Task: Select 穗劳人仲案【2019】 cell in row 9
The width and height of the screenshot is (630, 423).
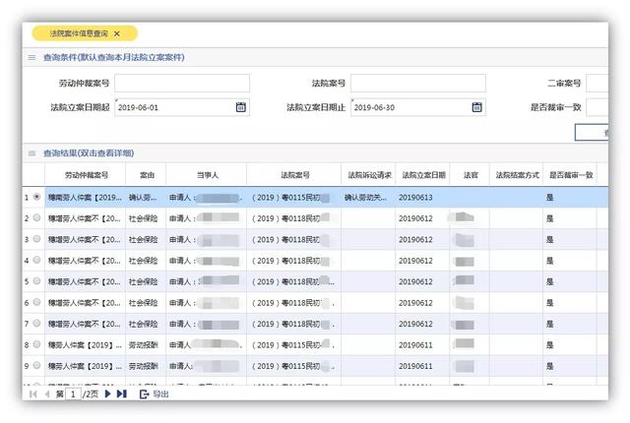Action: [85, 366]
